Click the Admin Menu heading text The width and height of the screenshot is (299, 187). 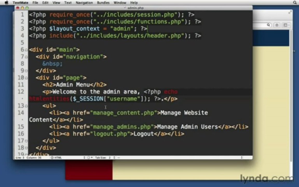(x=73, y=85)
